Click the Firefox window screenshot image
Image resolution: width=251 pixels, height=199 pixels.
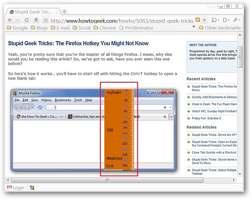click(93, 130)
